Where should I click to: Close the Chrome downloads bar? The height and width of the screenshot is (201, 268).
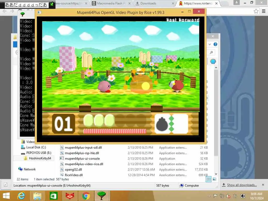pyautogui.click(x=263, y=185)
